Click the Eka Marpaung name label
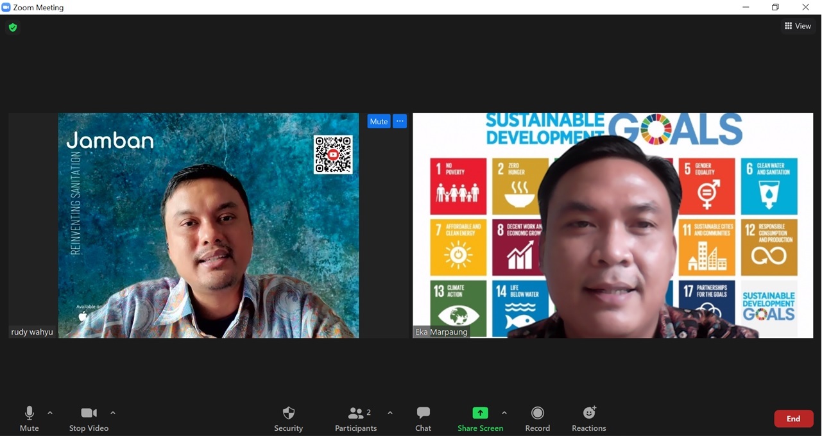The image size is (822, 436). click(x=441, y=332)
